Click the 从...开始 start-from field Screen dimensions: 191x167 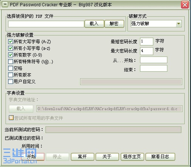(x=154, y=60)
